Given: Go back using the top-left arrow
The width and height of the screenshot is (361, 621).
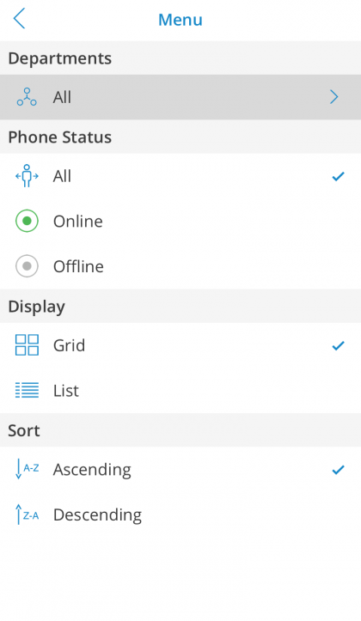Looking at the screenshot, I should click(19, 18).
